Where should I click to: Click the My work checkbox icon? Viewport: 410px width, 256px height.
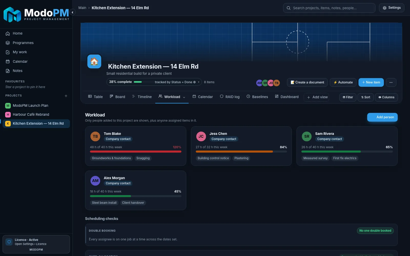tap(8, 52)
